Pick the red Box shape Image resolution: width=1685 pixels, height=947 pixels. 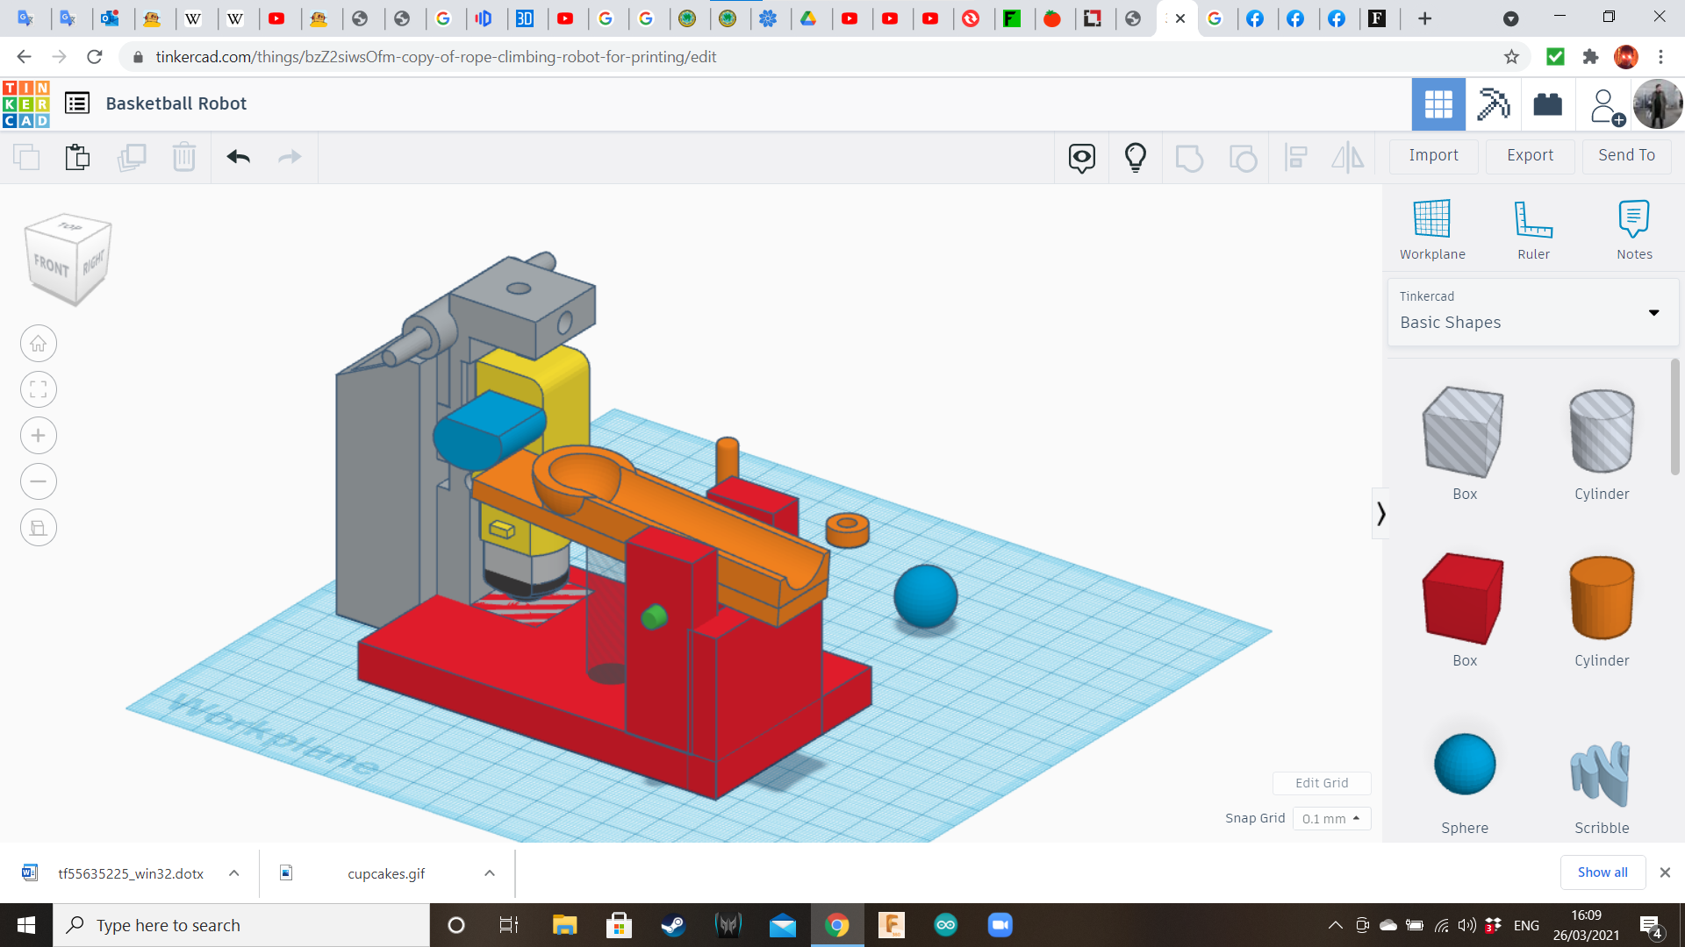coord(1463,600)
